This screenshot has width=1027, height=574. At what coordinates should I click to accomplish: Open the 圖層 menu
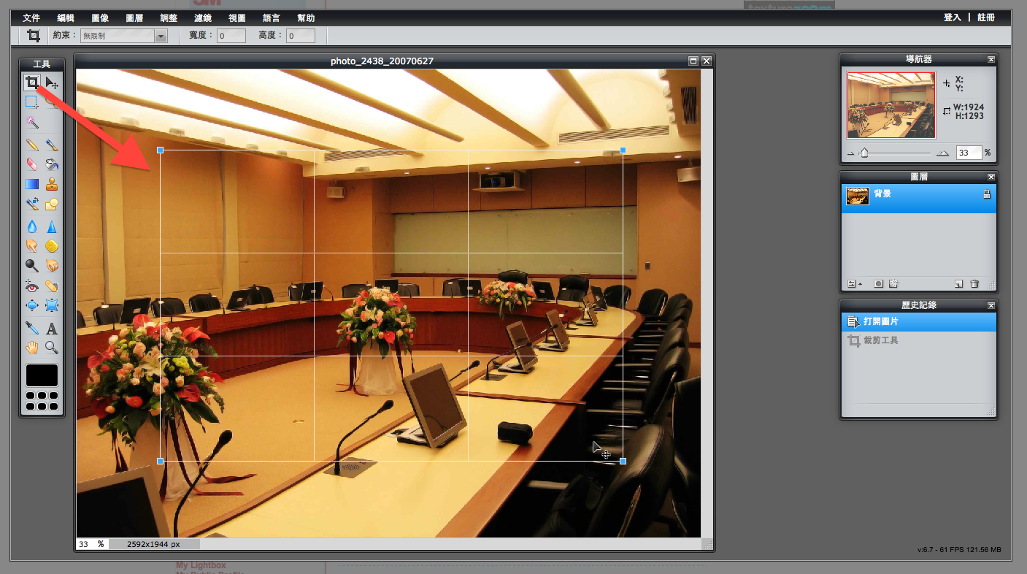[x=134, y=18]
